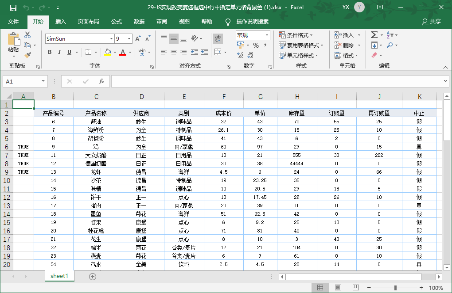Viewport: 452px width, 293px height.
Task: Expand the number format 常规 dropdown
Action: 267,35
